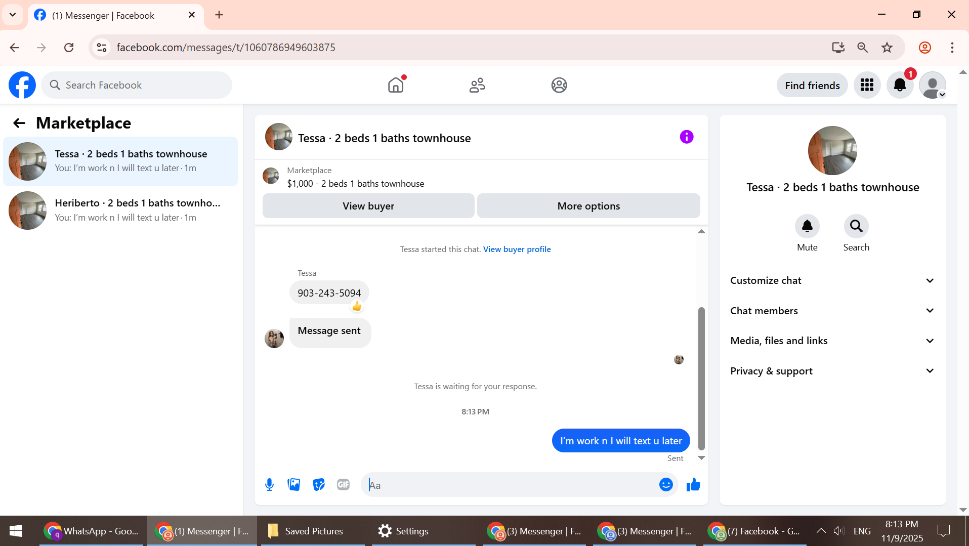
Task: Bookmark this tab with the star
Action: 887,48
